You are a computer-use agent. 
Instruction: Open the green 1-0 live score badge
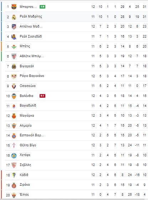point(42,7)
